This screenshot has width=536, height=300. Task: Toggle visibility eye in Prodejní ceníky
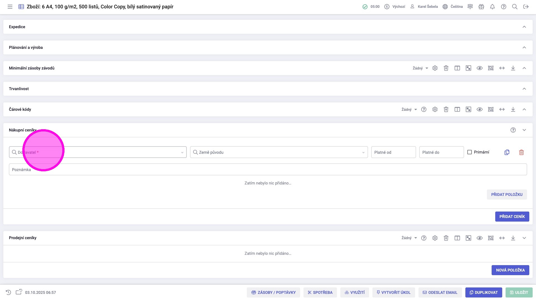(x=480, y=238)
